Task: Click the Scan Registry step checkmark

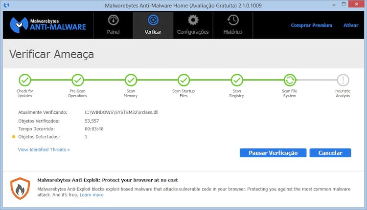Action: 237,80
